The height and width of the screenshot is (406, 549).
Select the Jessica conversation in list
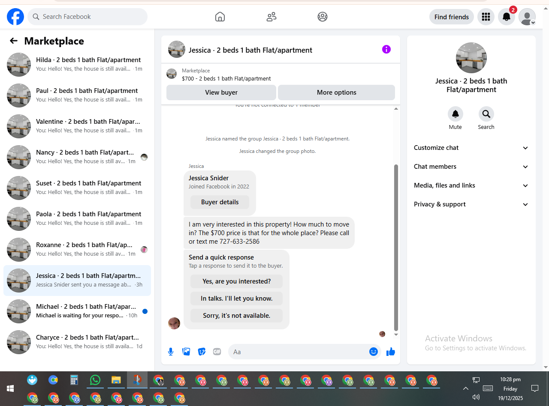77,281
